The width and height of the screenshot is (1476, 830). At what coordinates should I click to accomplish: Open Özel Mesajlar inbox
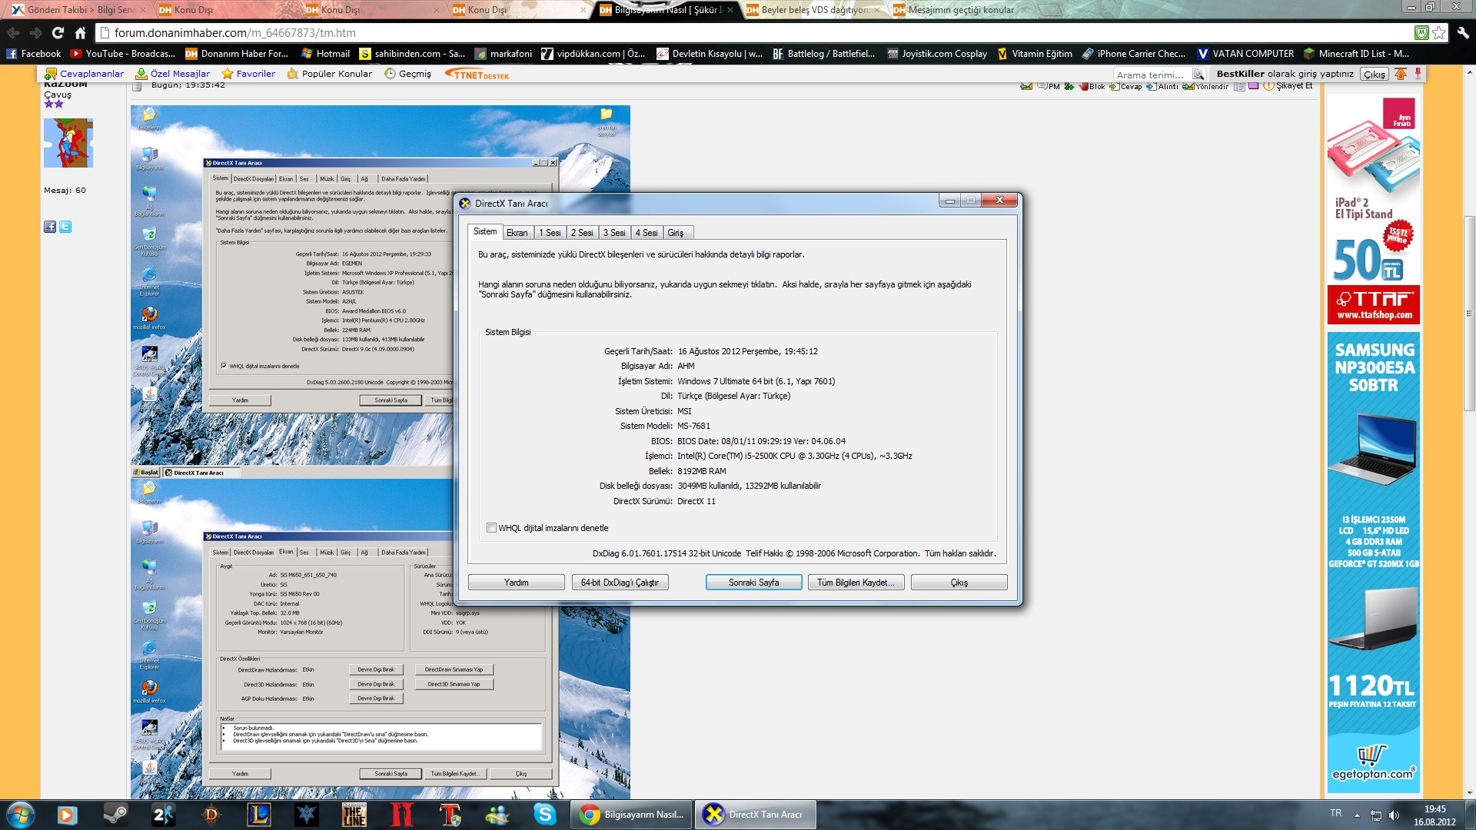tap(173, 74)
